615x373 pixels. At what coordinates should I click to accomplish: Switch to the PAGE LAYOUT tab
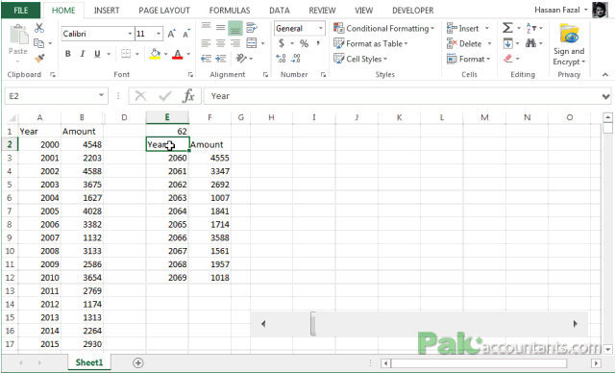164,11
